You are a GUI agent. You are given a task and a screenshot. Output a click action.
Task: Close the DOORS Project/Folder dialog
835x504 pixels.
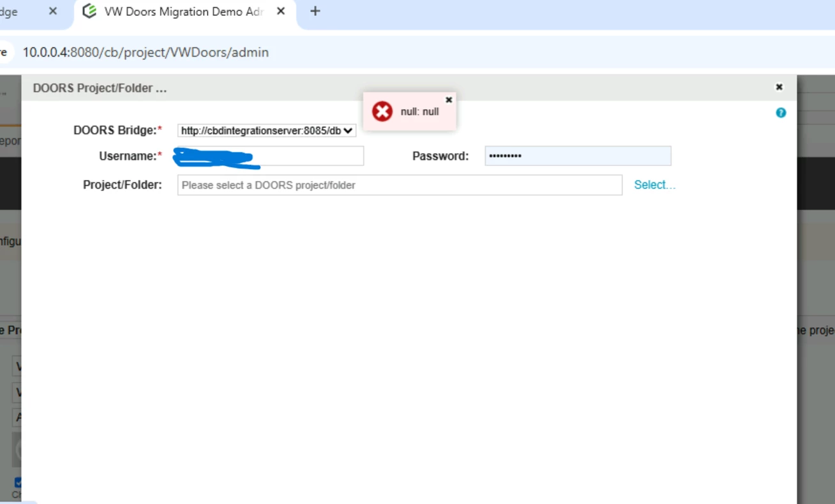click(x=779, y=87)
